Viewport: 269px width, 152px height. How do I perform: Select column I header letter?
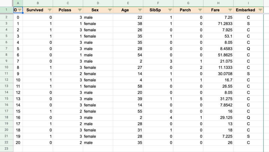248,3
